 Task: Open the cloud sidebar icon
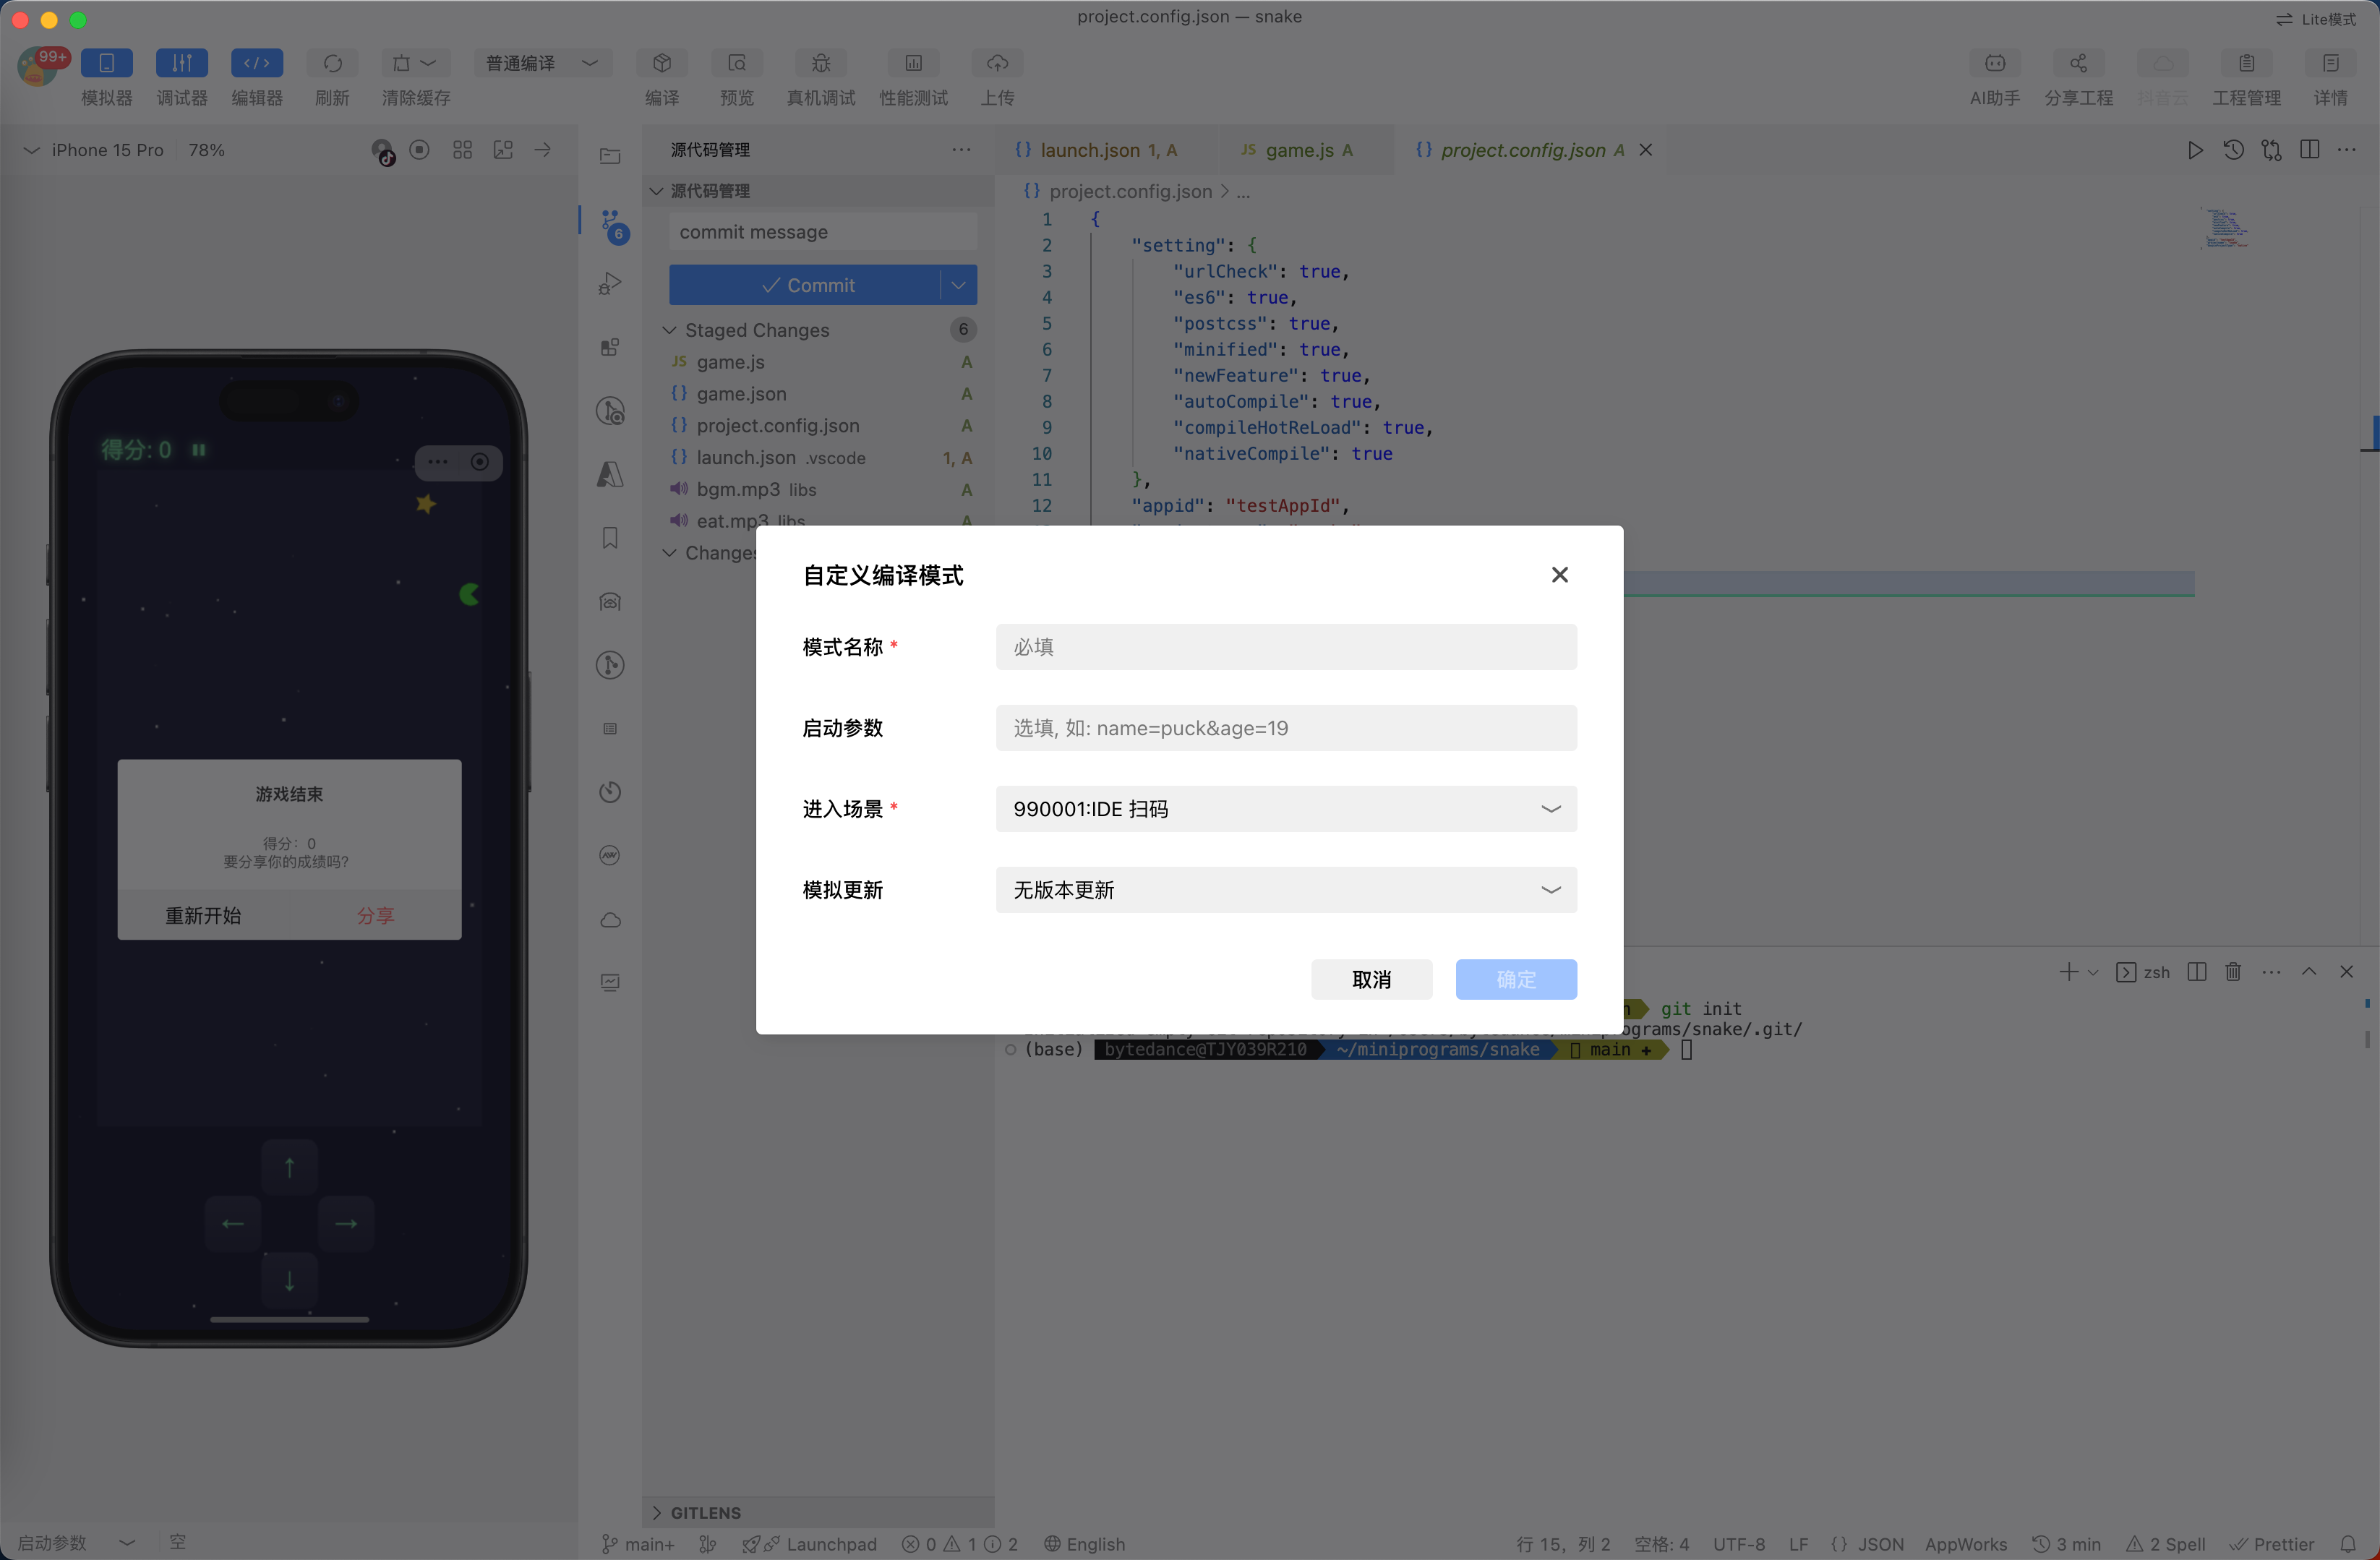tap(610, 919)
